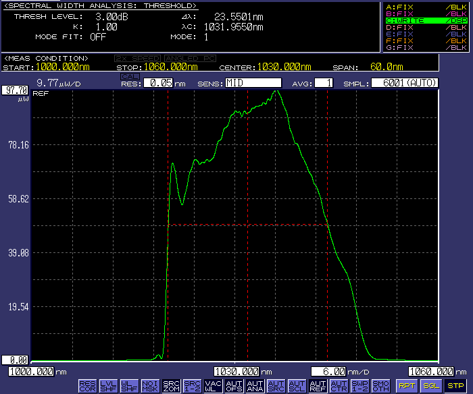Click the SPAN 60.0nm value
The image size is (473, 394).
[387, 67]
